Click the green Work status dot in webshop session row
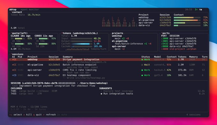The image size is (217, 125). point(142,59)
